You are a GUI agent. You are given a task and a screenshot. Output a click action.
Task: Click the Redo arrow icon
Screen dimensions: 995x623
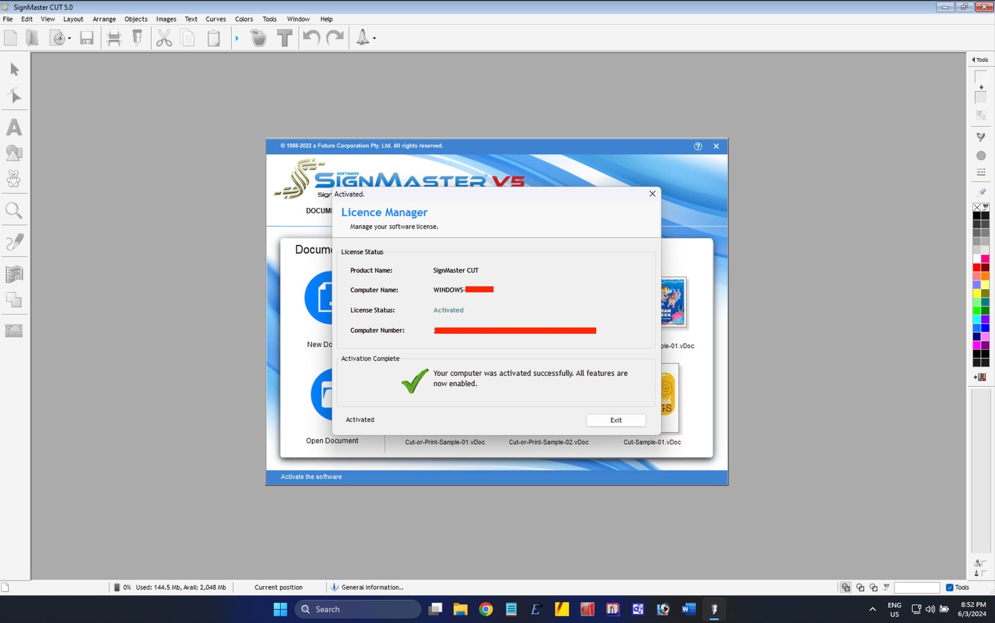pyautogui.click(x=335, y=37)
